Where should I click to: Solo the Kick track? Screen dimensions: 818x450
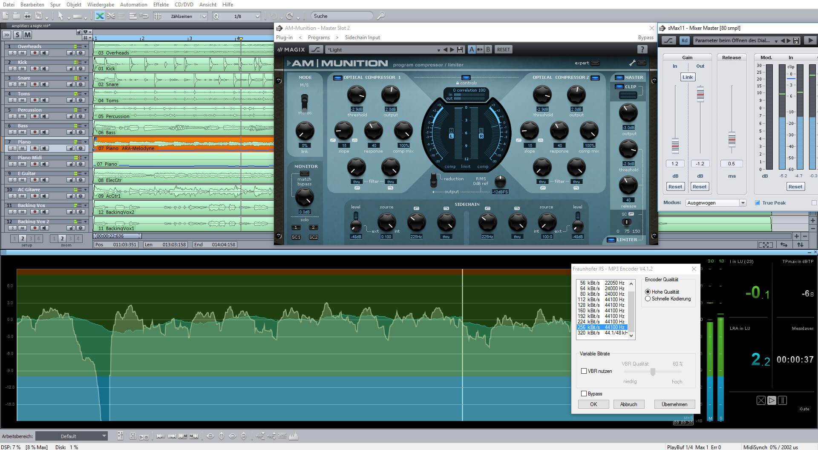pos(12,69)
